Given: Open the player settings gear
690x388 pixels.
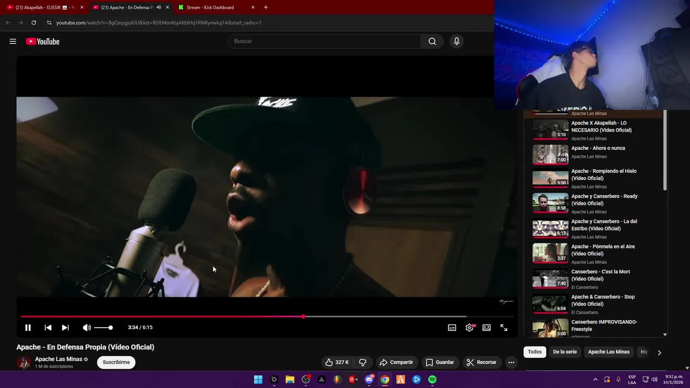Looking at the screenshot, I should [x=470, y=328].
